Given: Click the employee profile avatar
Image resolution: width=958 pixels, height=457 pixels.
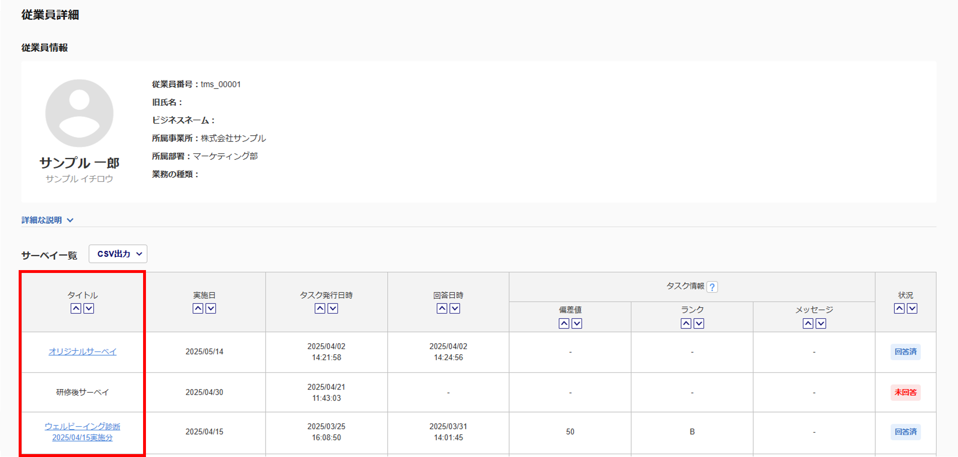Looking at the screenshot, I should (79, 113).
